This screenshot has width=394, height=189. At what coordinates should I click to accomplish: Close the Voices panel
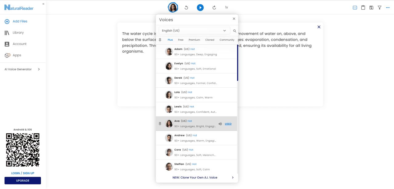[234, 19]
